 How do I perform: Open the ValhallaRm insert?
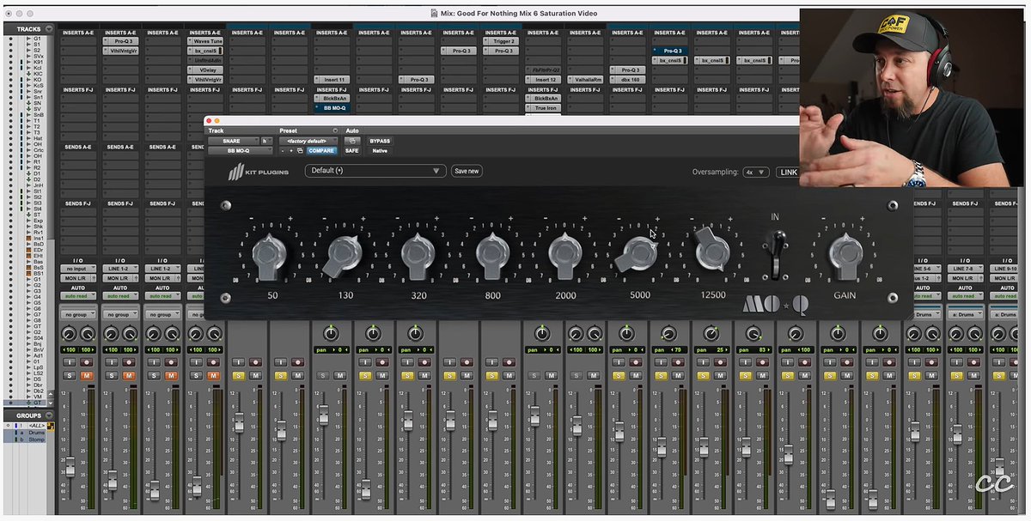point(585,79)
